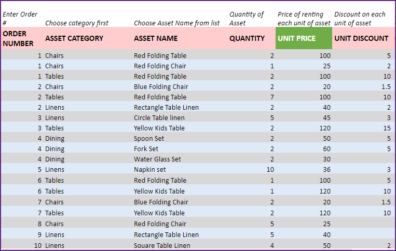The width and height of the screenshot is (396, 251).
Task: Click quantity 10 for Napkin set
Action: pyautogui.click(x=252, y=169)
